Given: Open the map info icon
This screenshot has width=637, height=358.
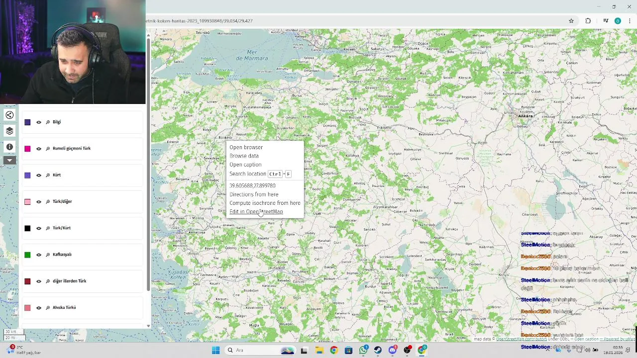Looking at the screenshot, I should click(9, 147).
